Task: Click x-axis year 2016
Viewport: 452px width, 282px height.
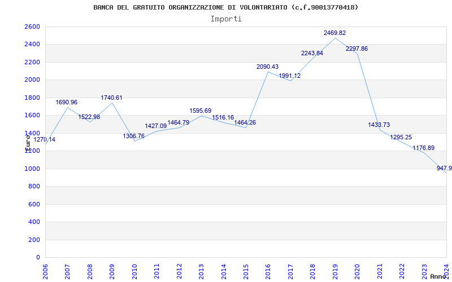Action: click(268, 271)
